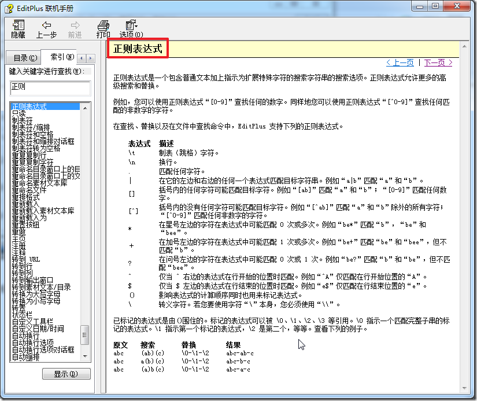Open the 上一页 previous page link
Screen dimensions: 477x401
click(400, 62)
